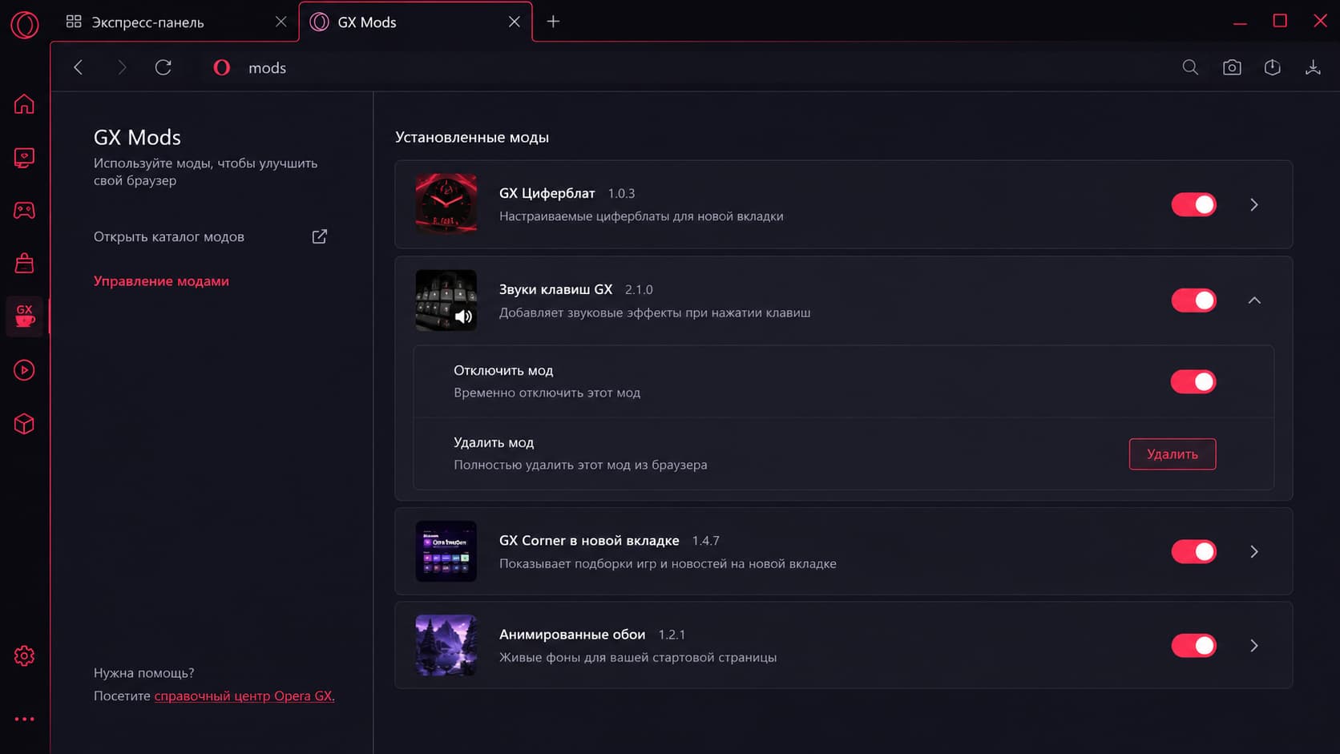Screen dimensions: 1340x754
Task: Open the gamepad GX Corner sidebar icon
Action: [x=24, y=211]
